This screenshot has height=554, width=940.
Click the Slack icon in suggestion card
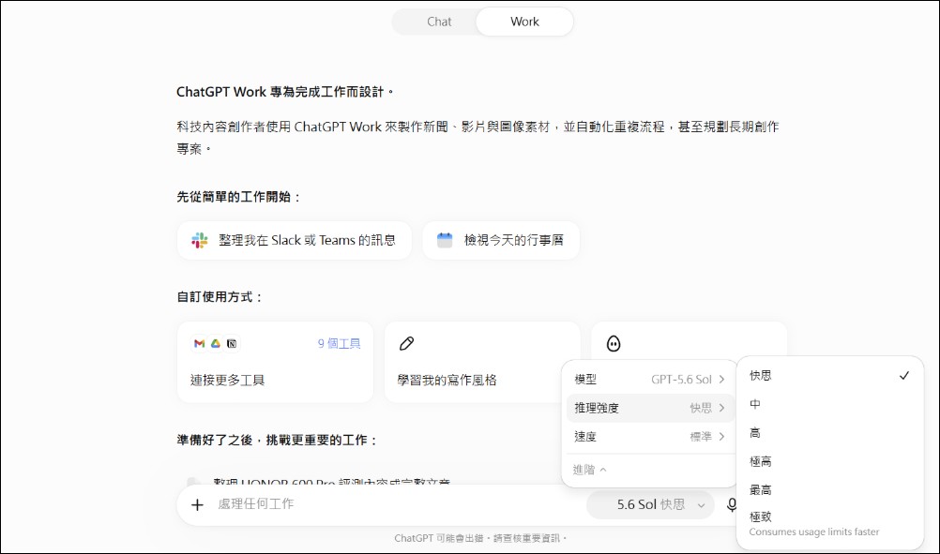[x=200, y=240]
